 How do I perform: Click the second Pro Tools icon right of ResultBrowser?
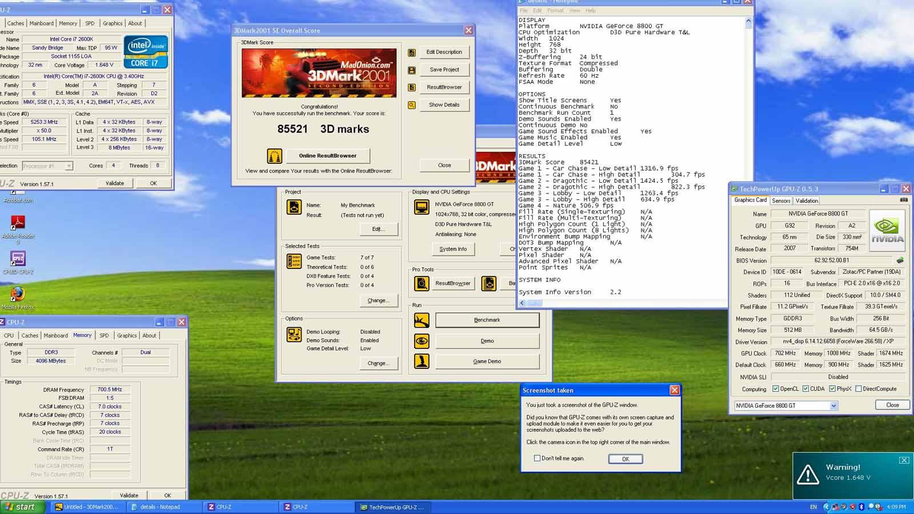coord(489,283)
